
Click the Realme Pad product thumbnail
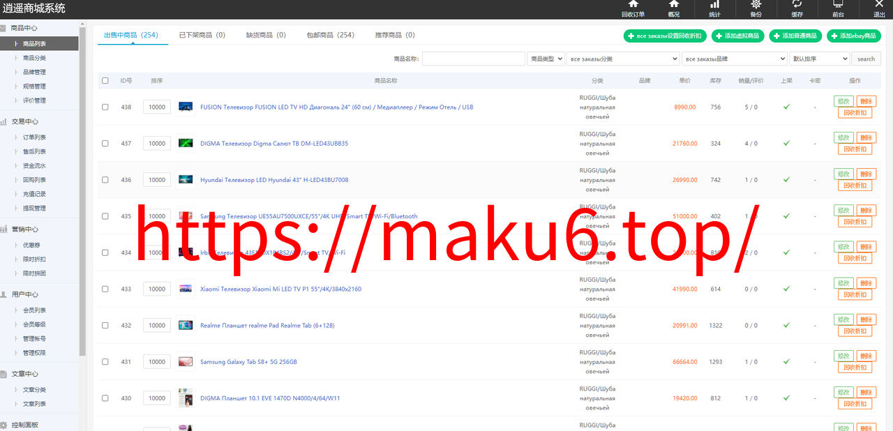point(186,325)
